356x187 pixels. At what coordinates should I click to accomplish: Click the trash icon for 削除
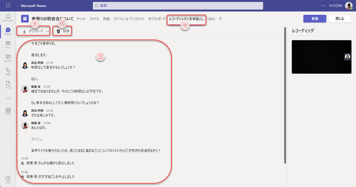[x=59, y=31]
